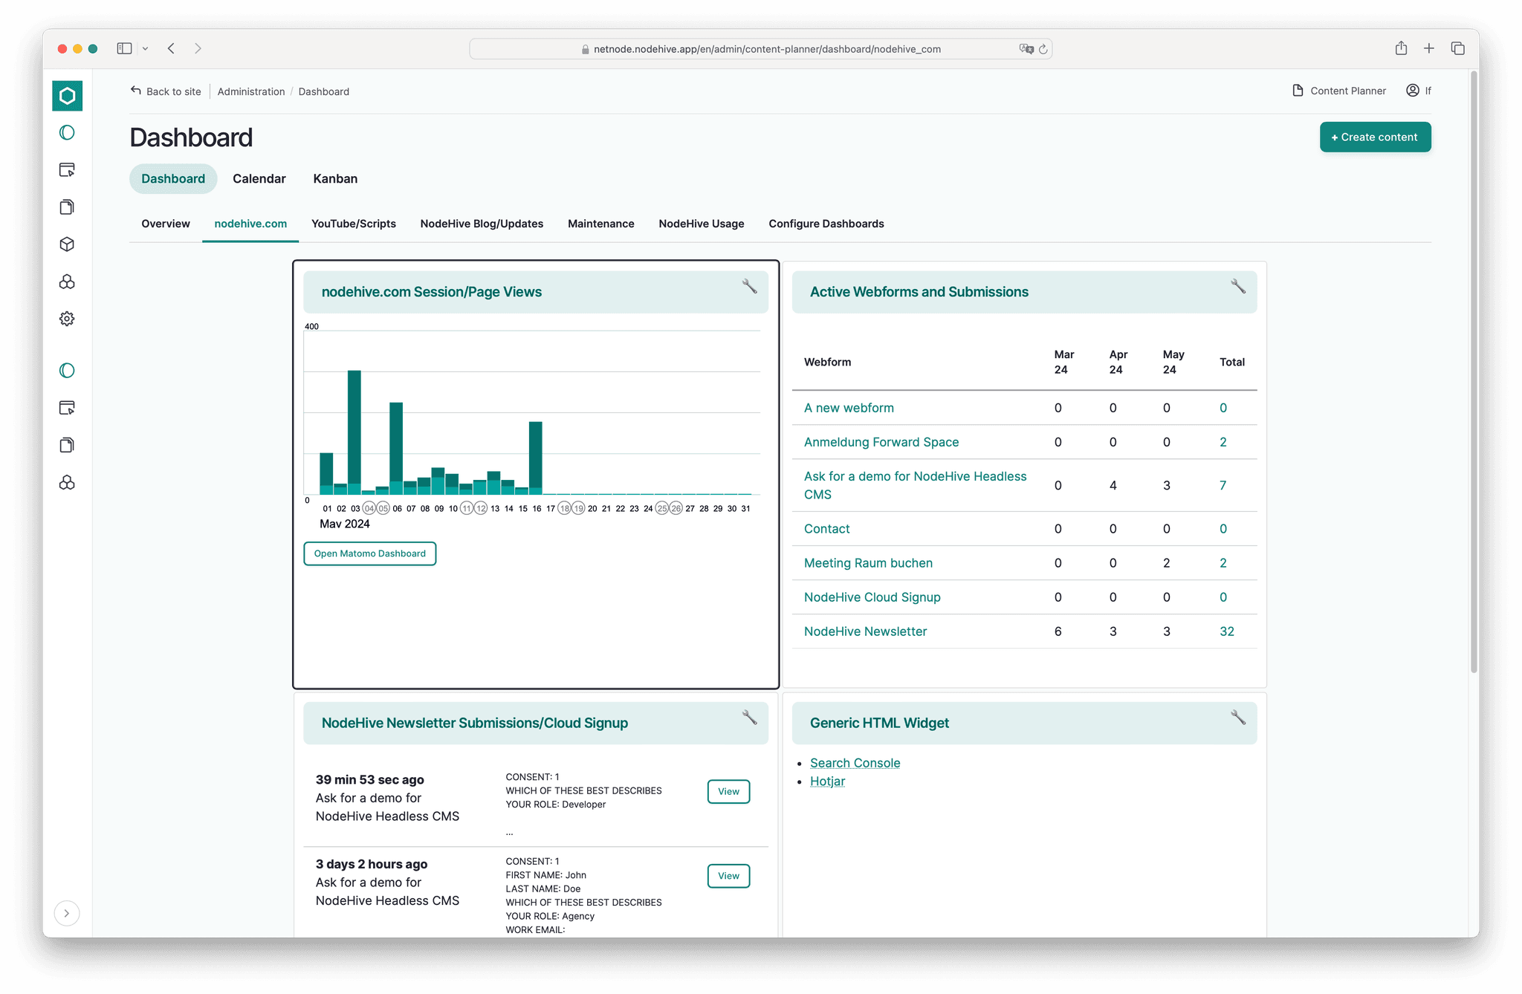Screen dimensions: 1522x994
Task: Click the lower three-circles cluster icon
Action: (67, 483)
